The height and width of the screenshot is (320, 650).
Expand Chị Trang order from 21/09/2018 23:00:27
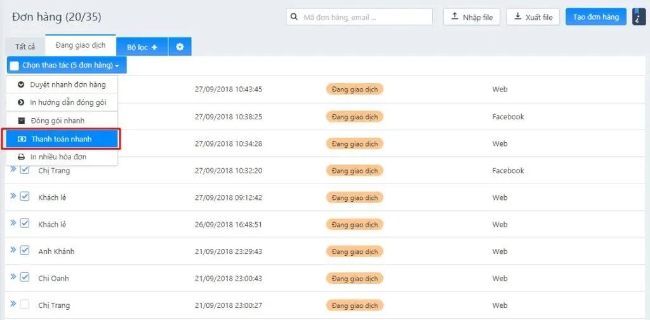(x=13, y=304)
